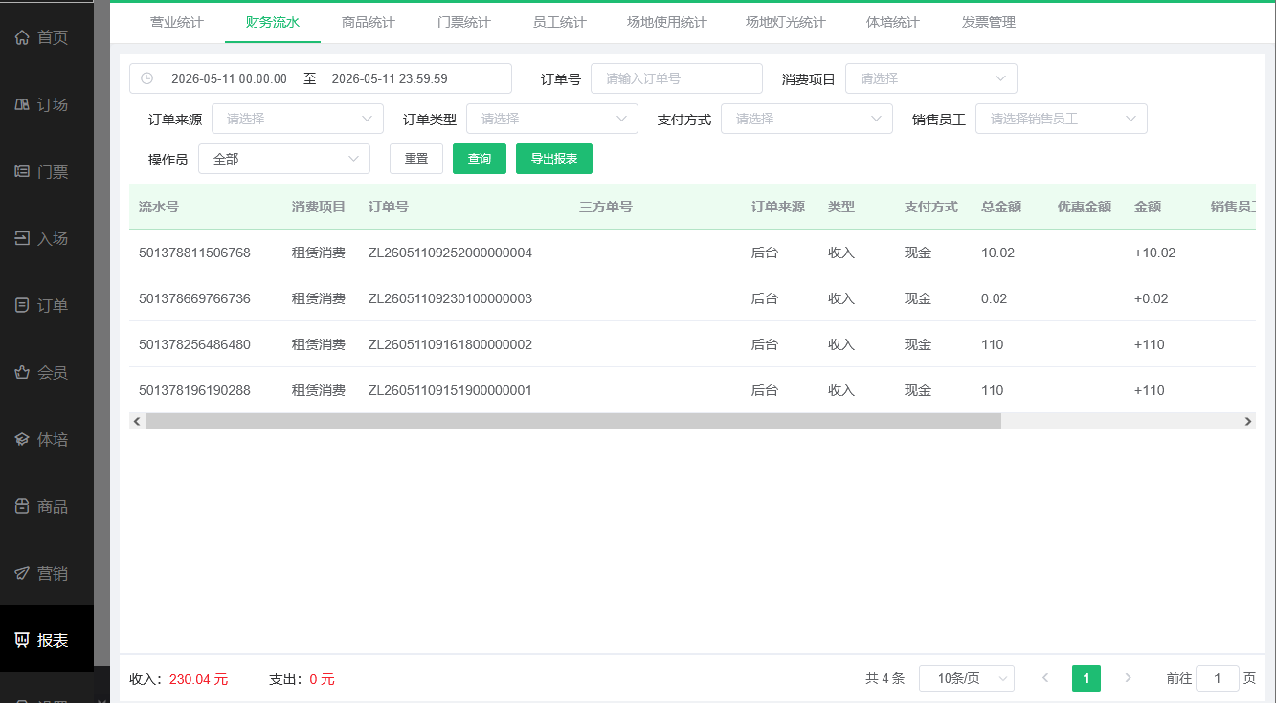Click the 共 4 条 total count text
The width and height of the screenshot is (1276, 703).
pos(884,678)
